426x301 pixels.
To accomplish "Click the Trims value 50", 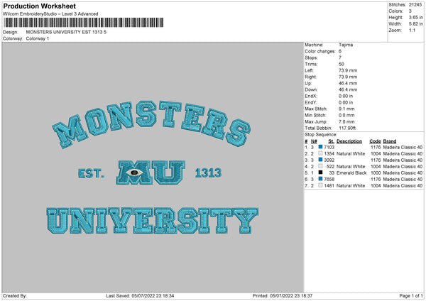I will point(342,64).
